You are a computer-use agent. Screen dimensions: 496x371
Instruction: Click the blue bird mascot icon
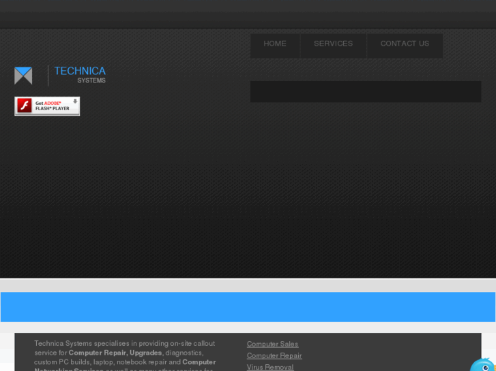[483, 365]
